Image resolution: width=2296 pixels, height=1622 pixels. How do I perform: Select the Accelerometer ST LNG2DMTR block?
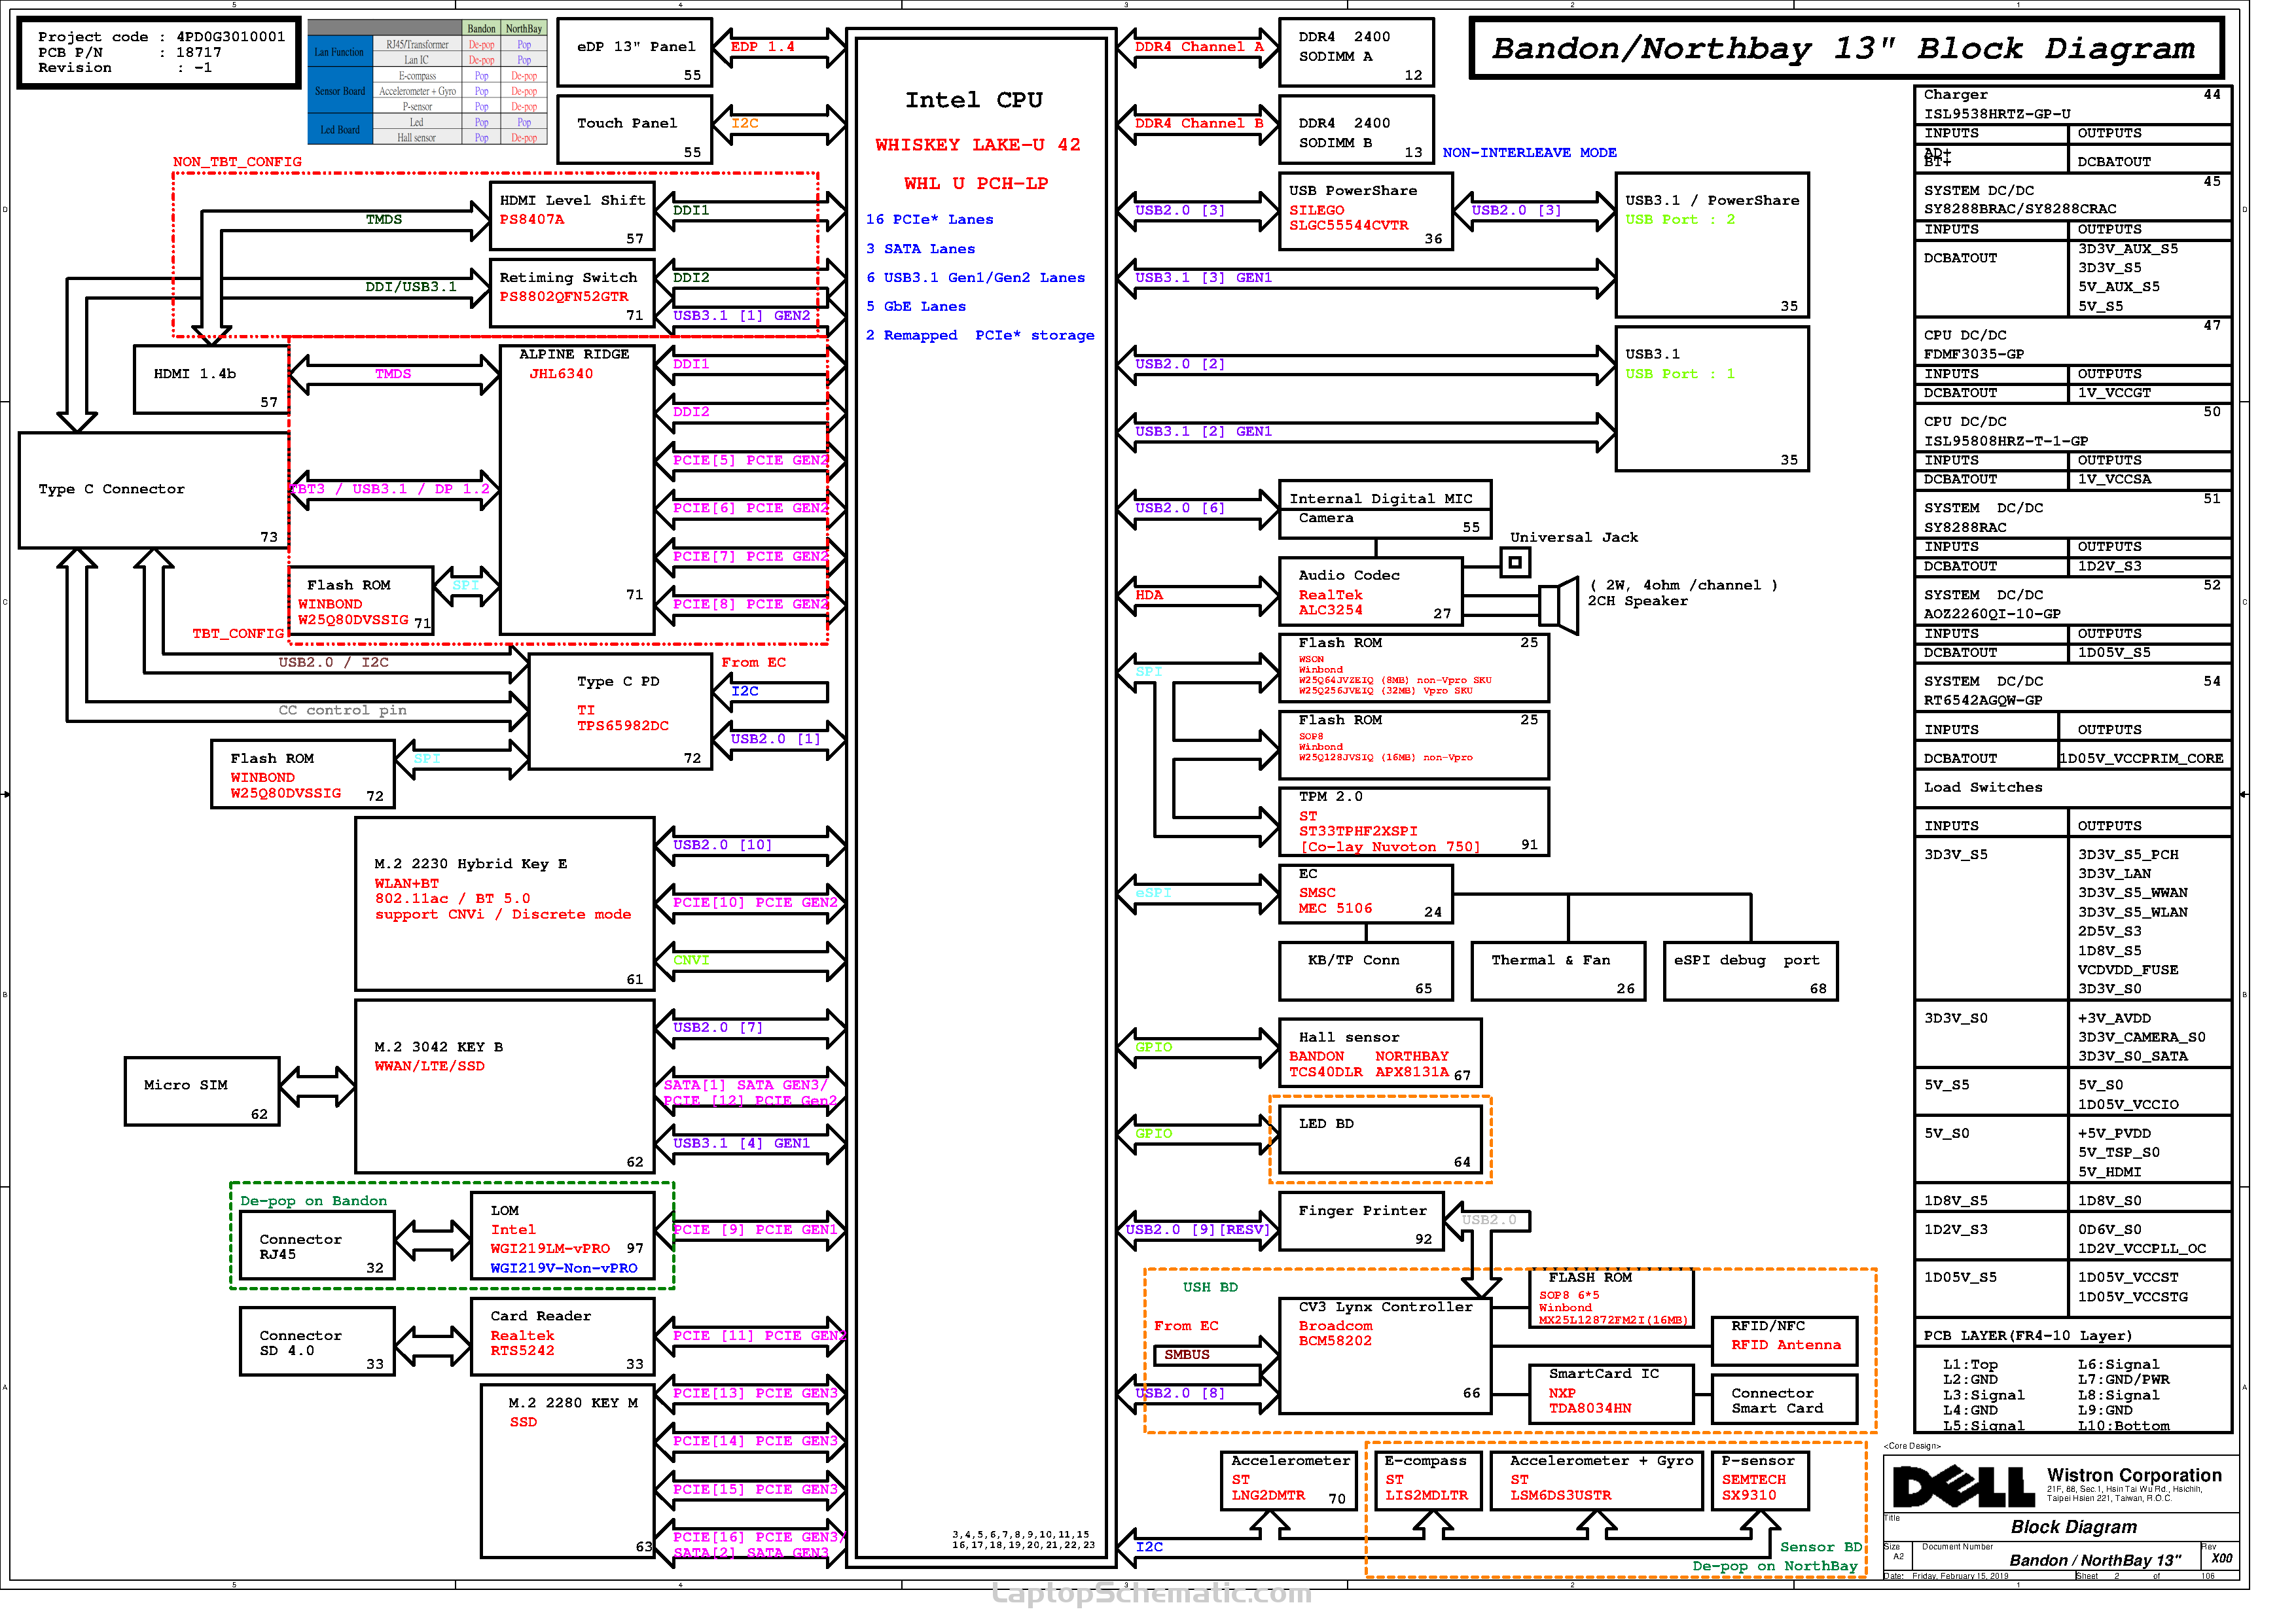click(x=1290, y=1481)
